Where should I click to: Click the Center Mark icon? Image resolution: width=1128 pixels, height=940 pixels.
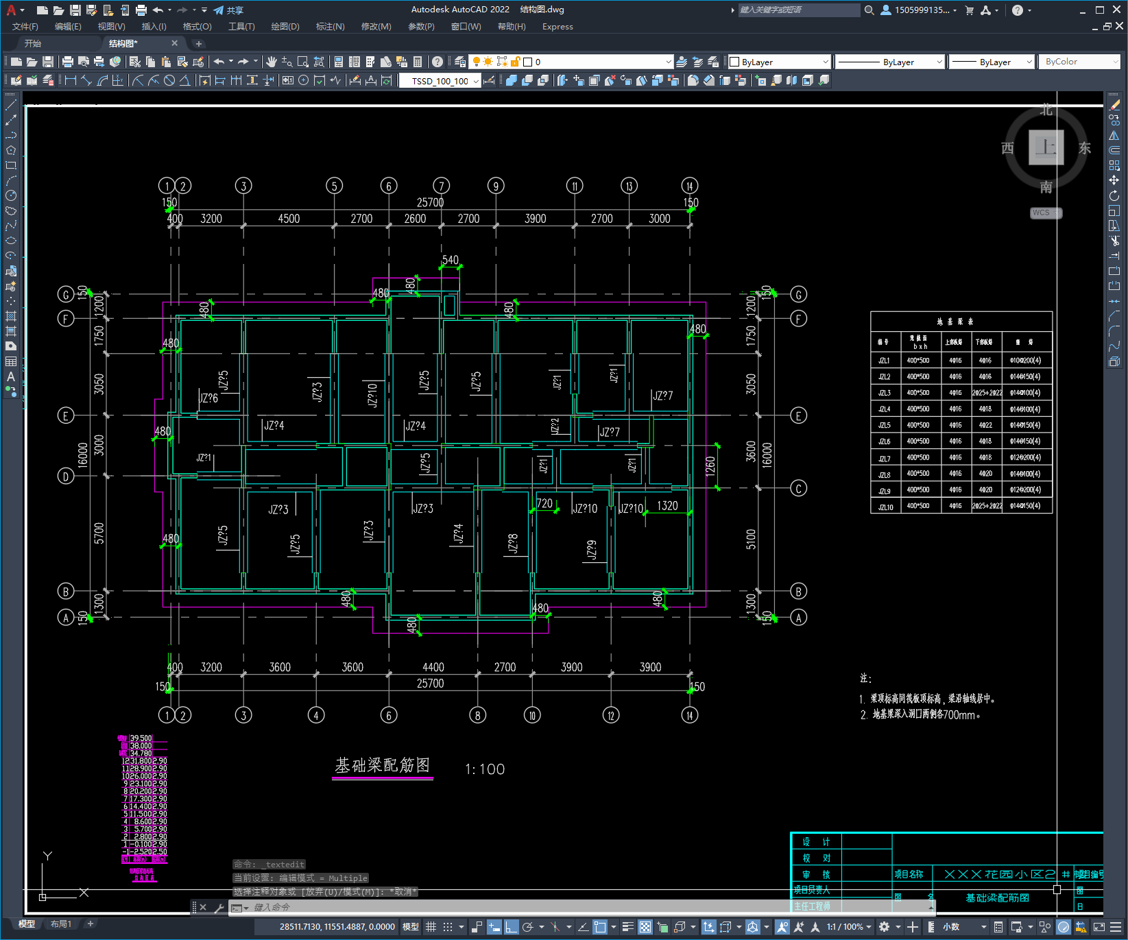pyautogui.click(x=303, y=80)
